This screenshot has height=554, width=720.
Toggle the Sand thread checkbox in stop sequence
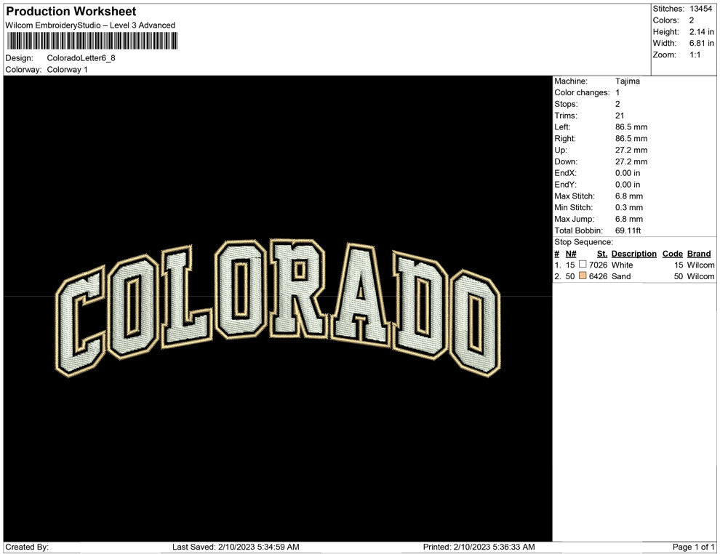[x=581, y=277]
